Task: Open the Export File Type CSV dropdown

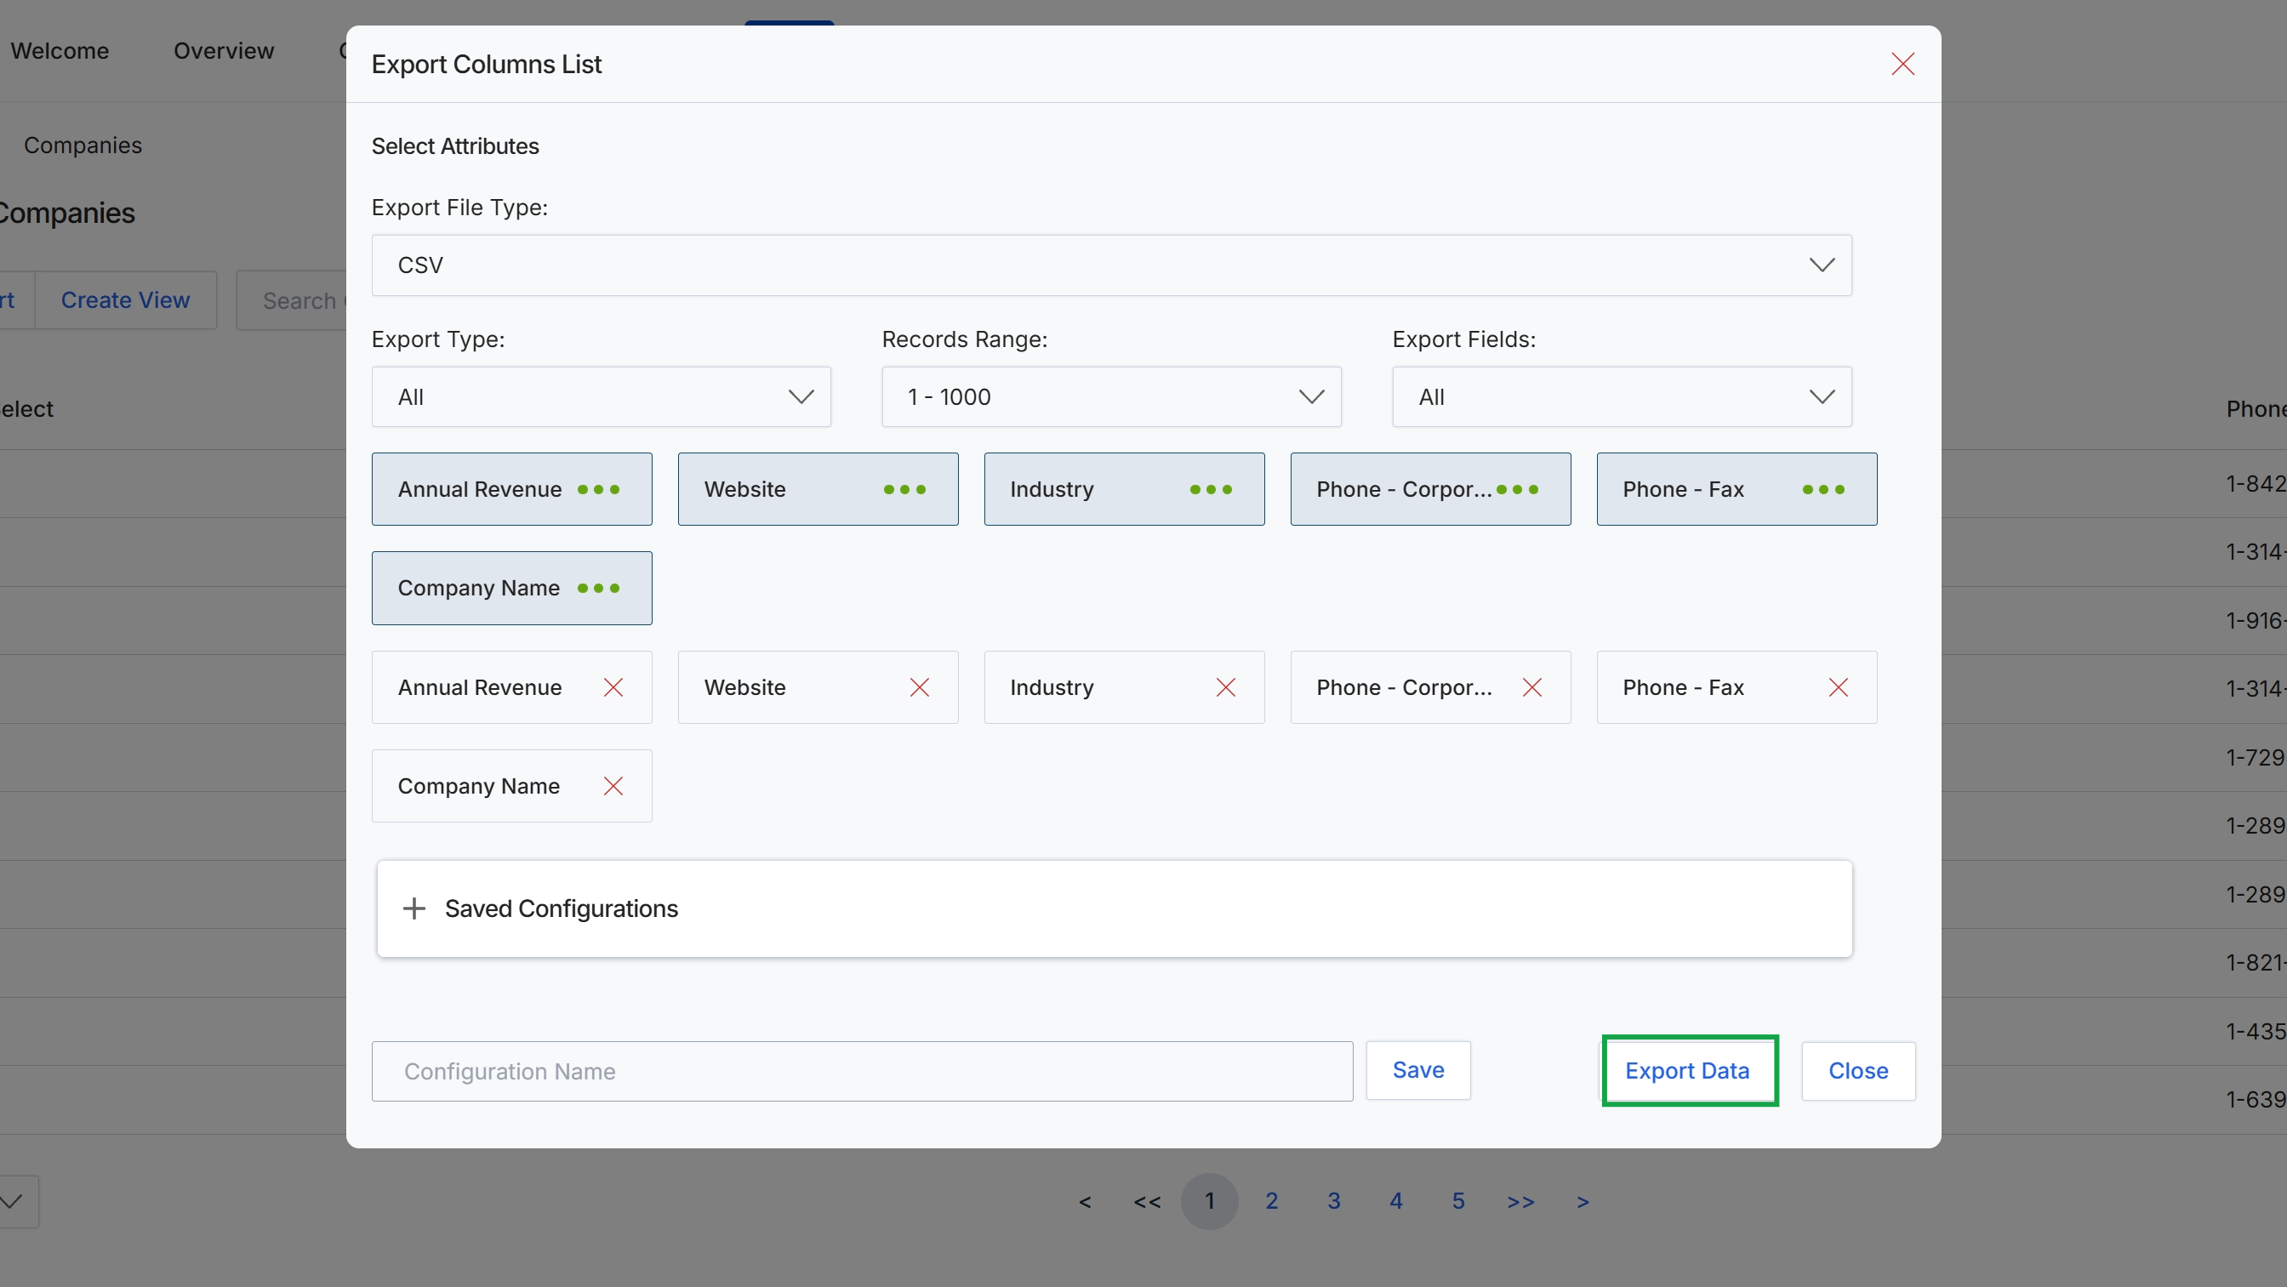Action: (x=1111, y=265)
